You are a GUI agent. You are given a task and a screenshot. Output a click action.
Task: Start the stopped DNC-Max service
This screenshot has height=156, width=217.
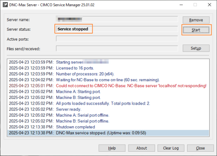196,30
